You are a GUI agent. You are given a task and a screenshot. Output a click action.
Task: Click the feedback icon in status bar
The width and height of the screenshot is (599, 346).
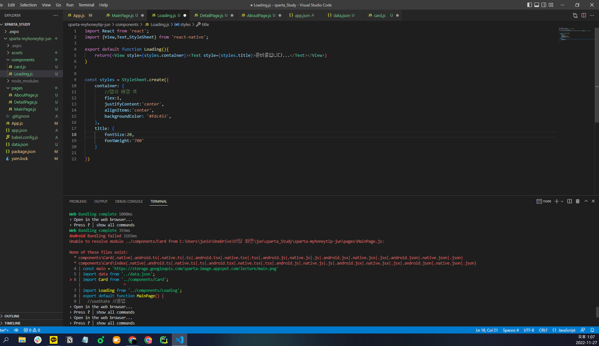(x=583, y=330)
